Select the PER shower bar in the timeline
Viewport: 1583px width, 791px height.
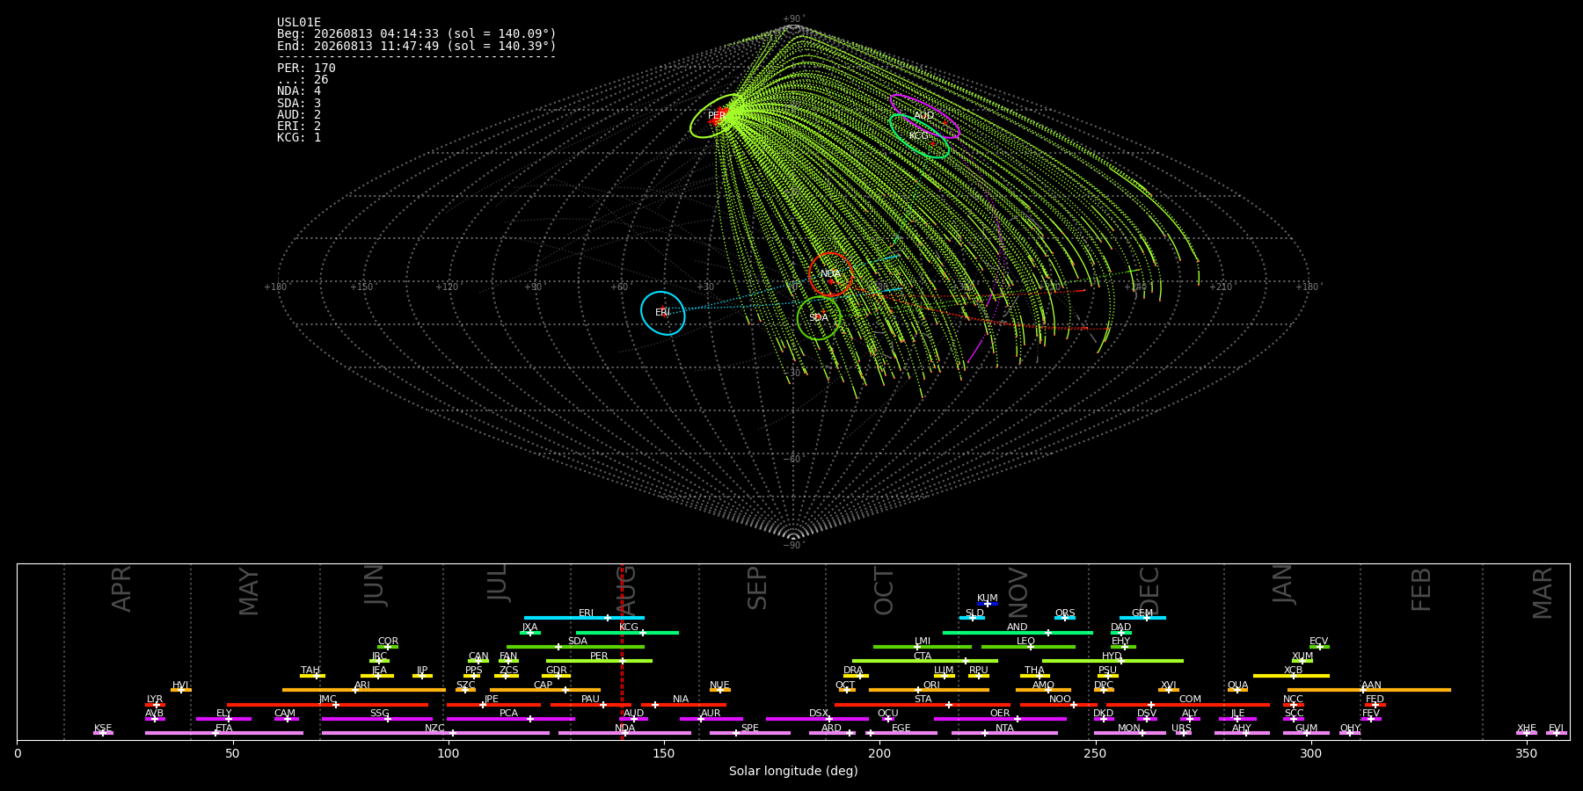point(599,661)
